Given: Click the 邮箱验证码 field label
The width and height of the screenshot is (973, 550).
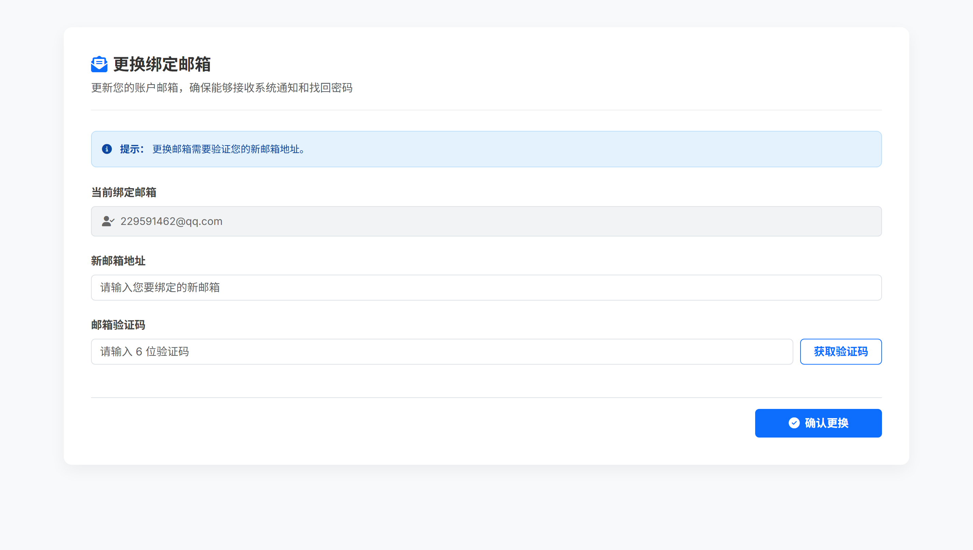Looking at the screenshot, I should coord(118,325).
